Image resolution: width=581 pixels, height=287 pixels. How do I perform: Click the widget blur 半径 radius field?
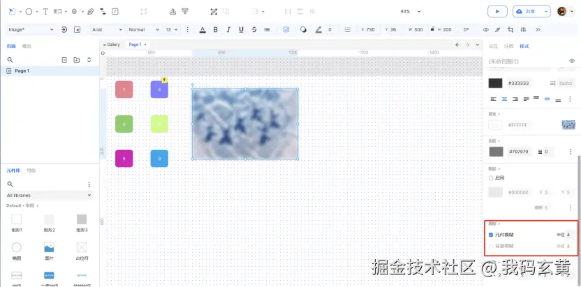click(568, 235)
